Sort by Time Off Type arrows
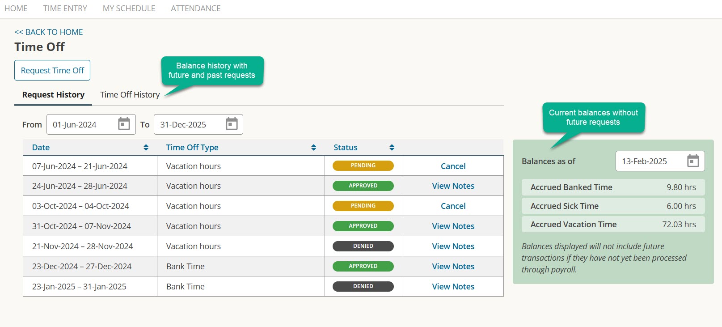The image size is (722, 327). pos(313,147)
